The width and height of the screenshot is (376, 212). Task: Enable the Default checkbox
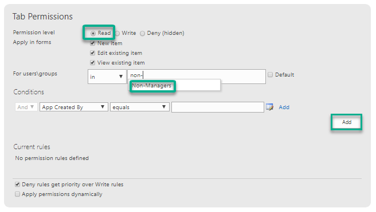(x=271, y=74)
